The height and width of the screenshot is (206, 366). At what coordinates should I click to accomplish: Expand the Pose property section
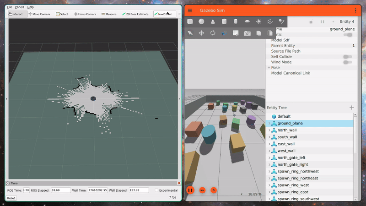269,68
